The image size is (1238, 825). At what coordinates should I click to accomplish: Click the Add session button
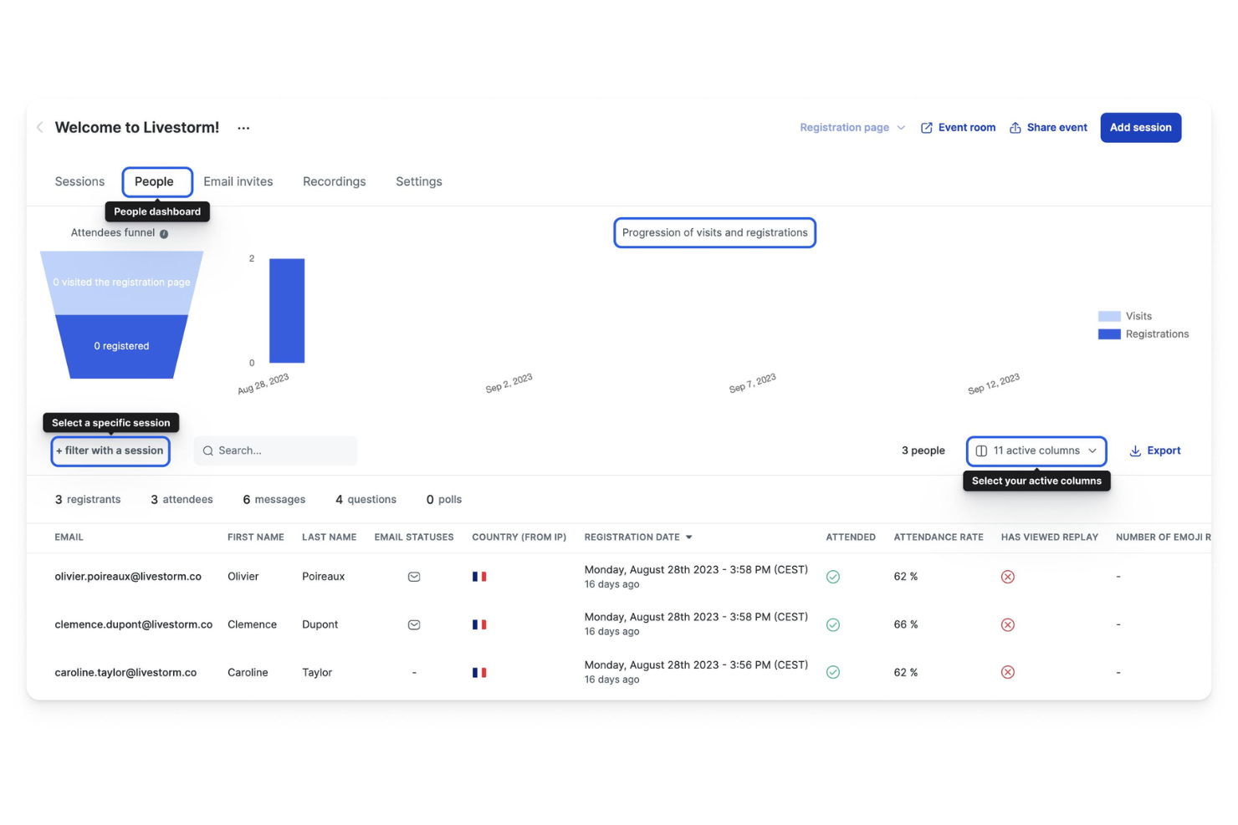pyautogui.click(x=1140, y=127)
